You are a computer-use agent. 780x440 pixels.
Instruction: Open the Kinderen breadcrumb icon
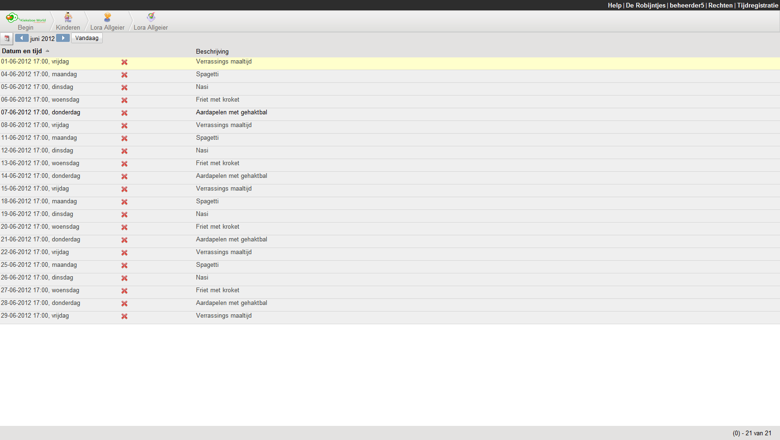click(68, 18)
